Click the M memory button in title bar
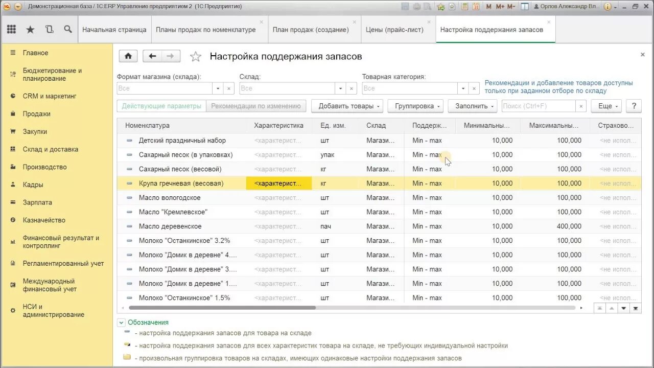The height and width of the screenshot is (368, 654). 489,7
